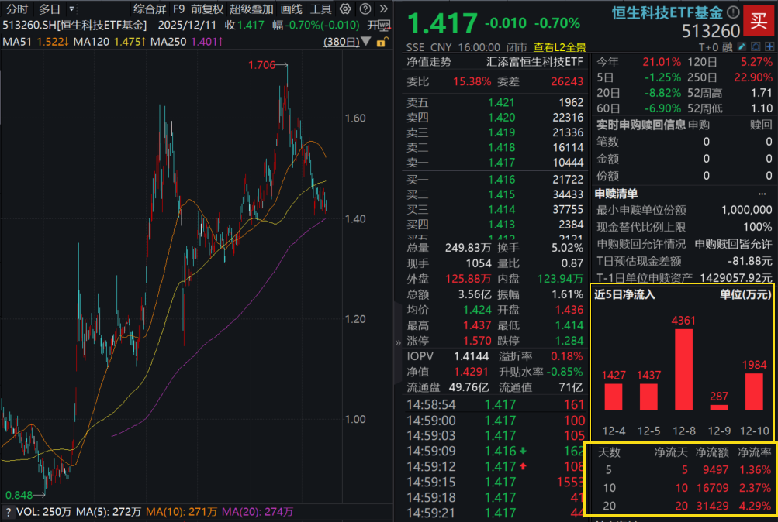The height and width of the screenshot is (522, 778).
Task: Add stock to watchlist with plus icon
Action: tap(768, 47)
